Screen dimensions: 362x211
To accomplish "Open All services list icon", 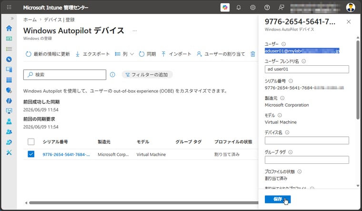I will coord(9,49).
